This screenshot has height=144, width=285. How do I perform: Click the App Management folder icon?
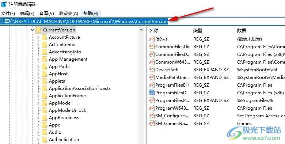44,59
